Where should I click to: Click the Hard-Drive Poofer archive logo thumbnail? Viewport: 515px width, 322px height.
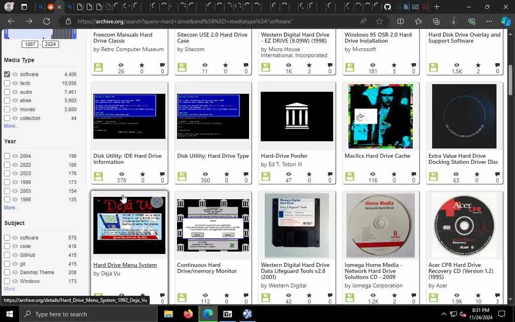[x=297, y=116]
